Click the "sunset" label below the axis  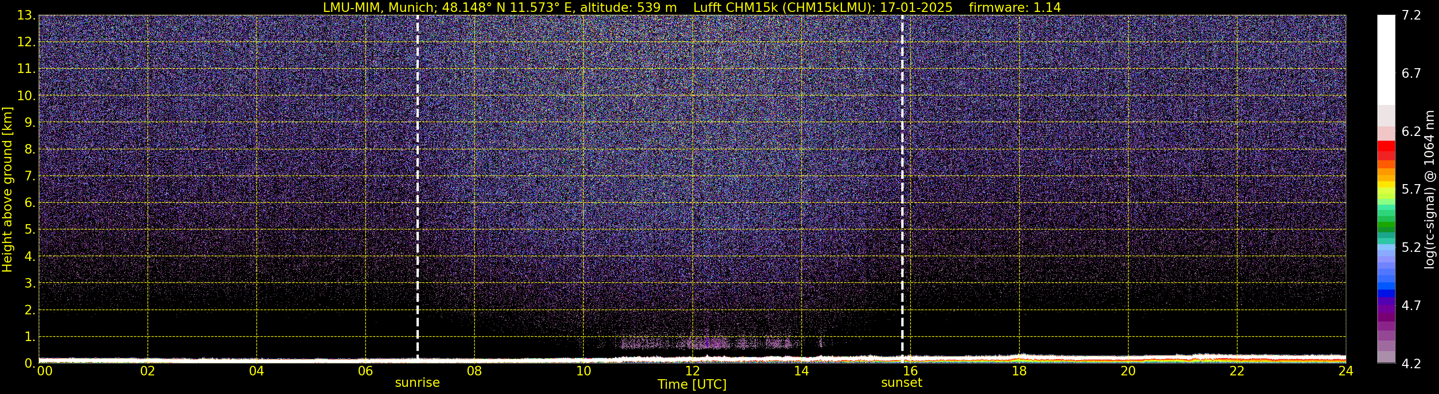(x=902, y=383)
